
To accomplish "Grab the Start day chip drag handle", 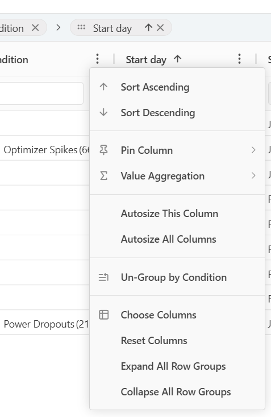I will [x=81, y=27].
